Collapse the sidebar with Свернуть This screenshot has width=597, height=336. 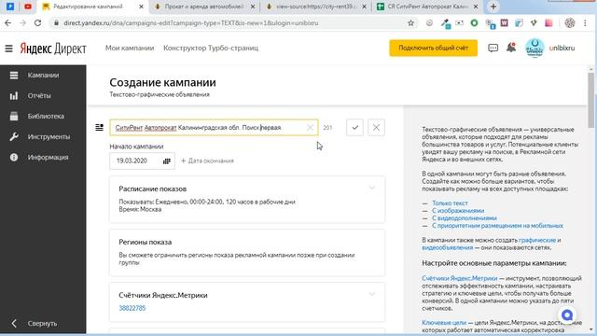pos(43,323)
